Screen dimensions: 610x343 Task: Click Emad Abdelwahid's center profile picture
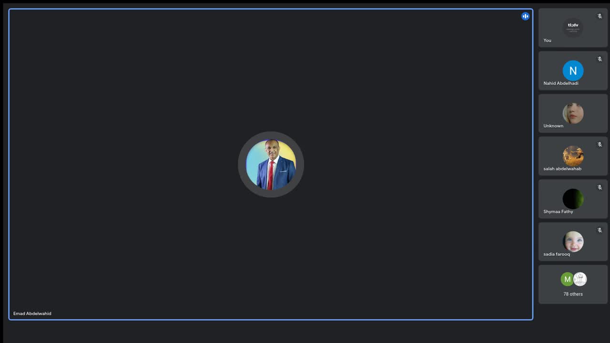(271, 164)
